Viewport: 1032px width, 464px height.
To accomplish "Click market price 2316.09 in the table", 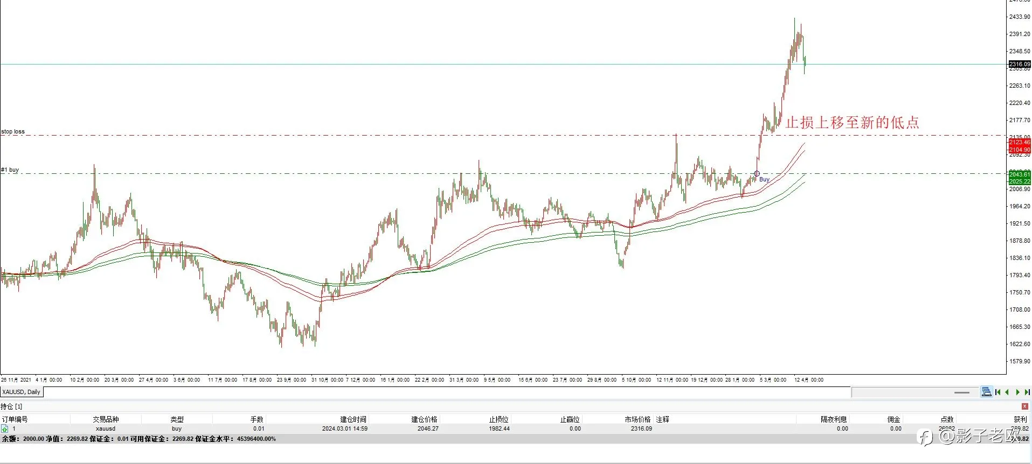I will [x=641, y=429].
